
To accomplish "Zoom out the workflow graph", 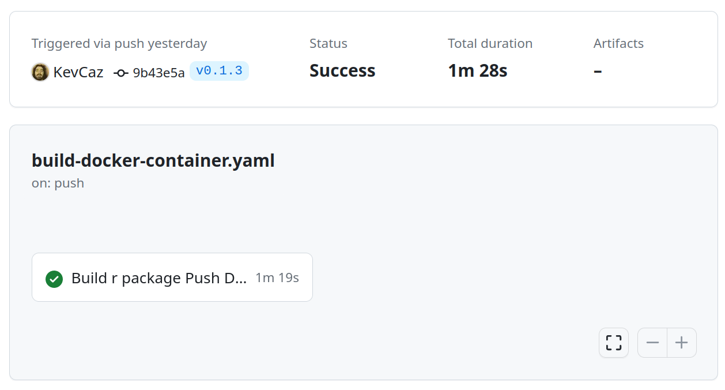I will [x=652, y=342].
